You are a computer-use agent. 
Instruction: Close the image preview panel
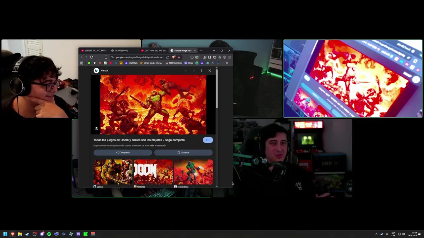tap(209, 70)
